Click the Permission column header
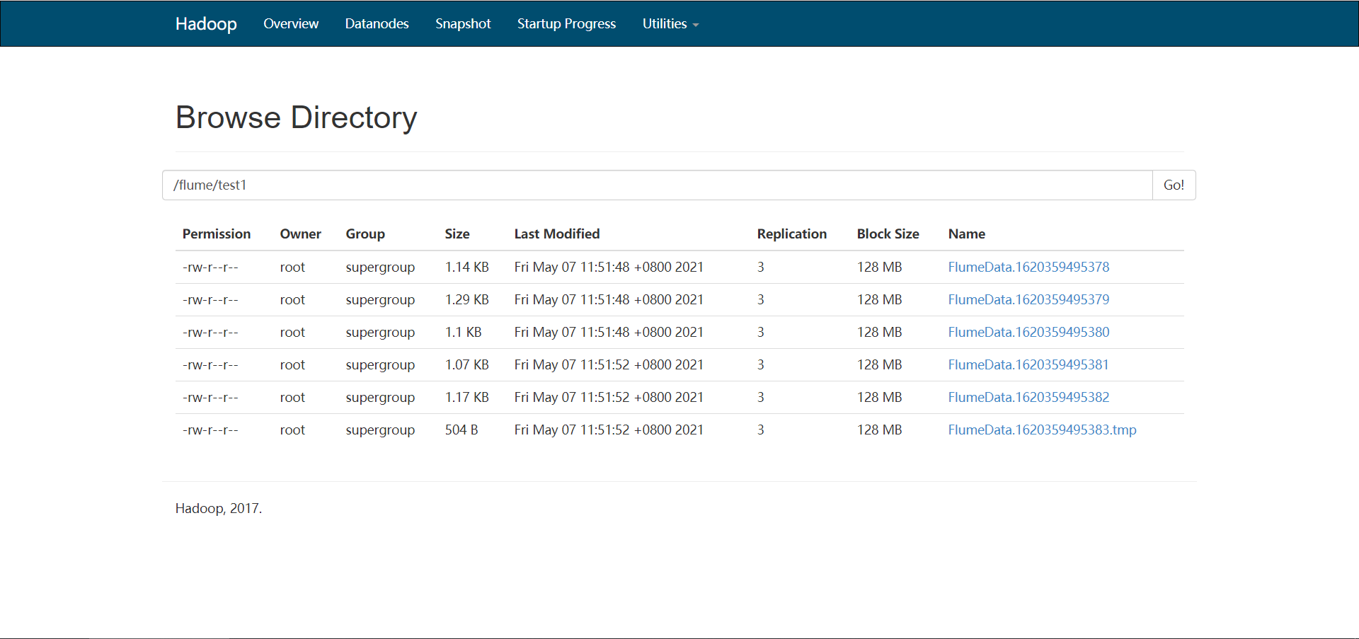The width and height of the screenshot is (1359, 639). point(217,234)
